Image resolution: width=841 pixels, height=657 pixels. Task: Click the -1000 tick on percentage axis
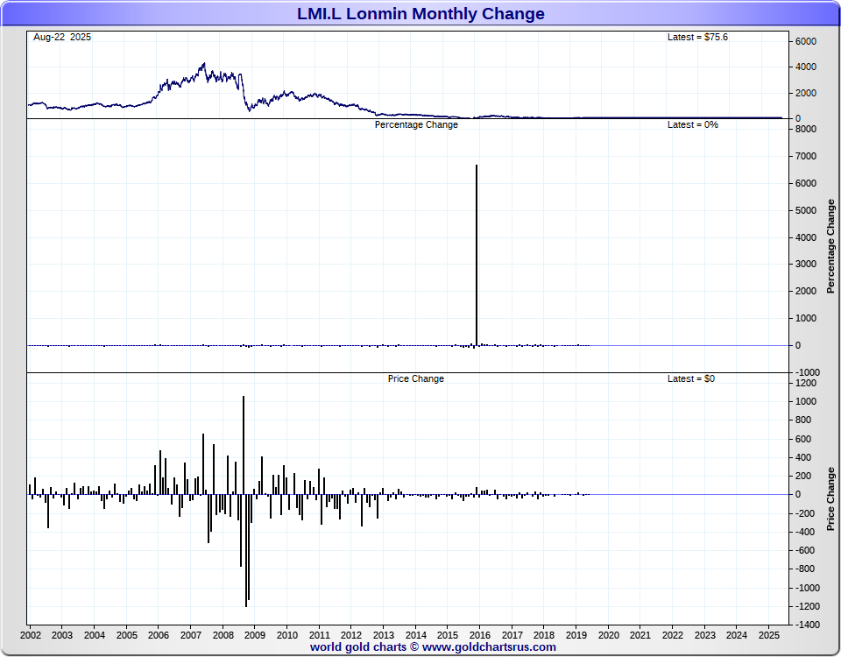coord(806,372)
